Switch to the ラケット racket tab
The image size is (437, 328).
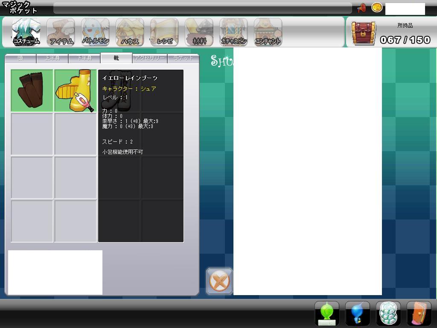point(183,58)
